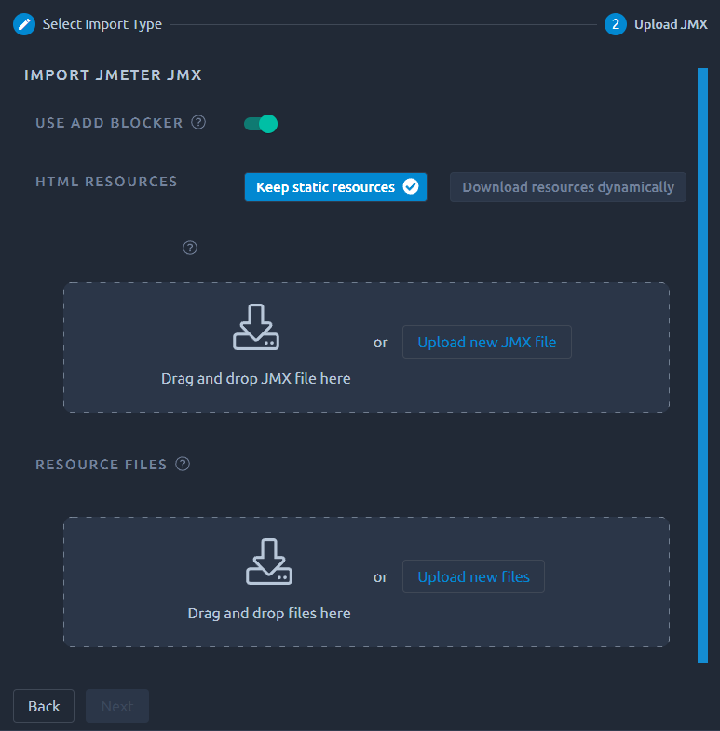Click the Next button
This screenshot has width=720, height=731.
[117, 706]
